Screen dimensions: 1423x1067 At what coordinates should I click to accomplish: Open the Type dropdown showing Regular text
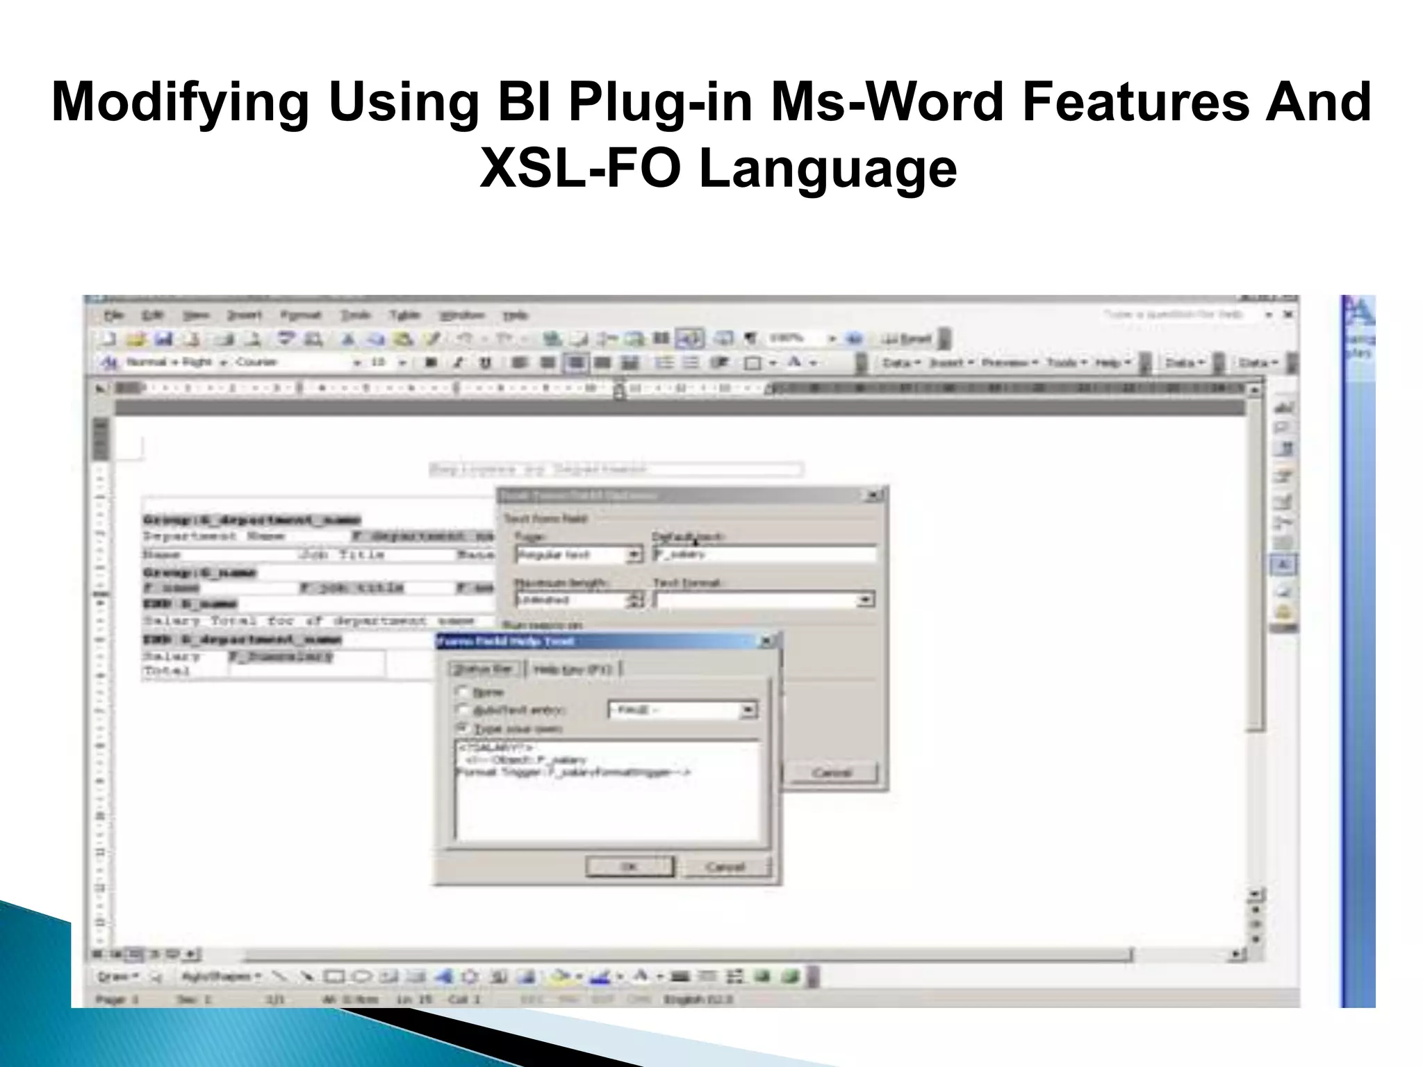coord(634,554)
